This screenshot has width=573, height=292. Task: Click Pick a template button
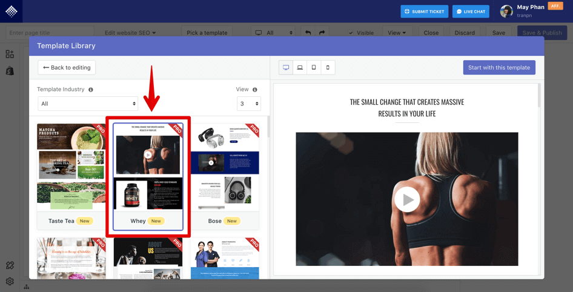[207, 33]
